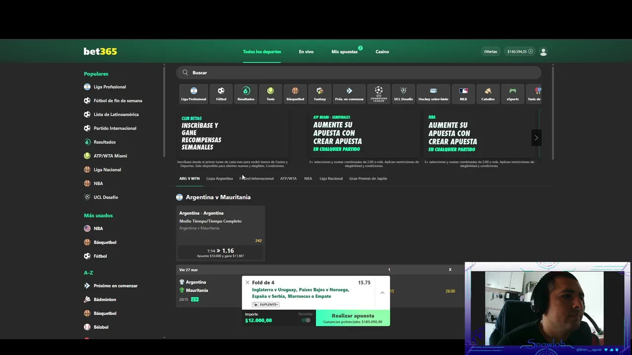
Task: Click the add funds plus icon by balance
Action: click(531, 51)
